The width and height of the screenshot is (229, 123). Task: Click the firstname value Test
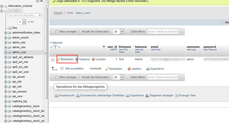(121, 59)
